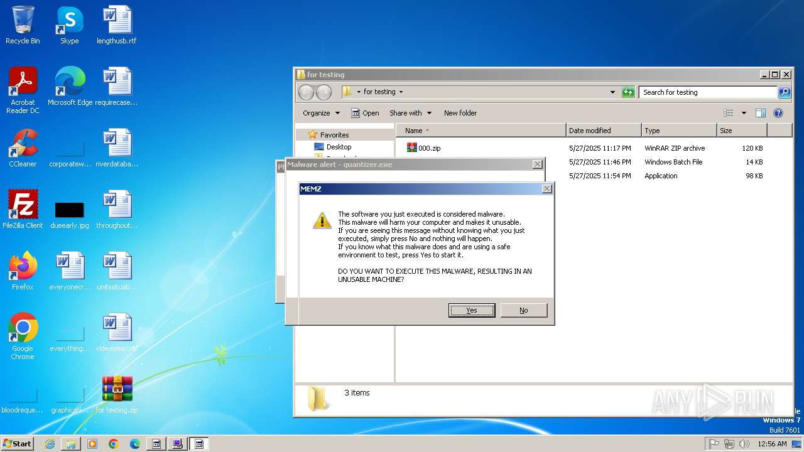Select the CCleaner desktop shortcut
The width and height of the screenshot is (804, 452).
23,149
